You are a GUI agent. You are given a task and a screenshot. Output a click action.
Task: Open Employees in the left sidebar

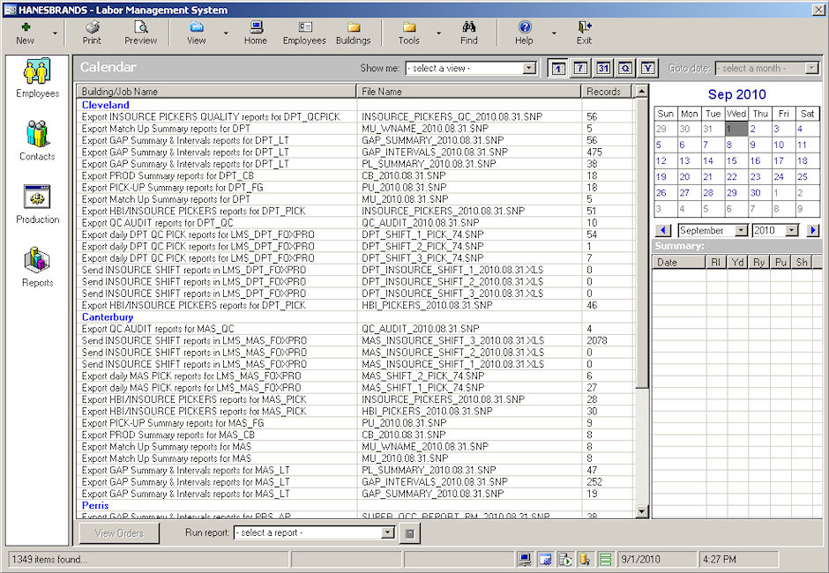point(38,78)
